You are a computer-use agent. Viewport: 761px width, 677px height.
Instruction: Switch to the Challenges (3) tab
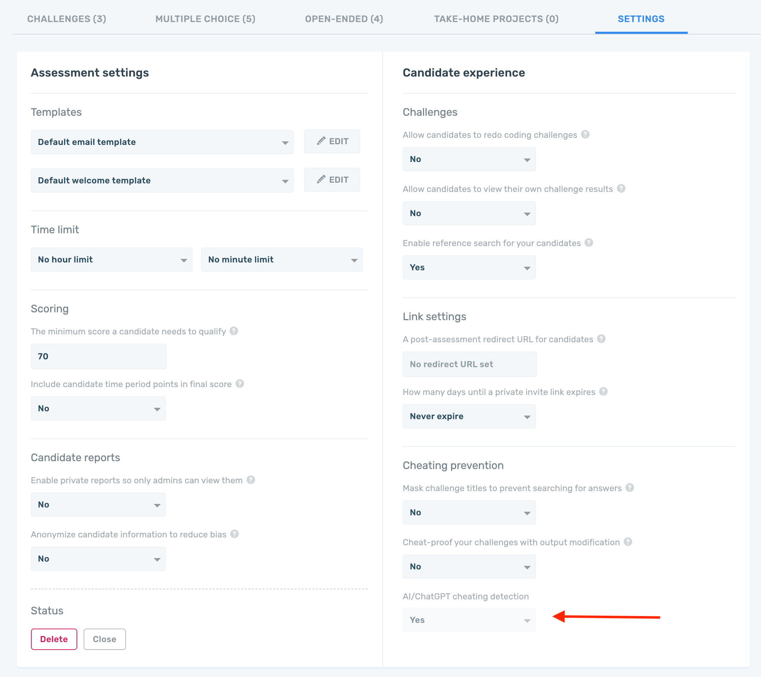pos(67,19)
